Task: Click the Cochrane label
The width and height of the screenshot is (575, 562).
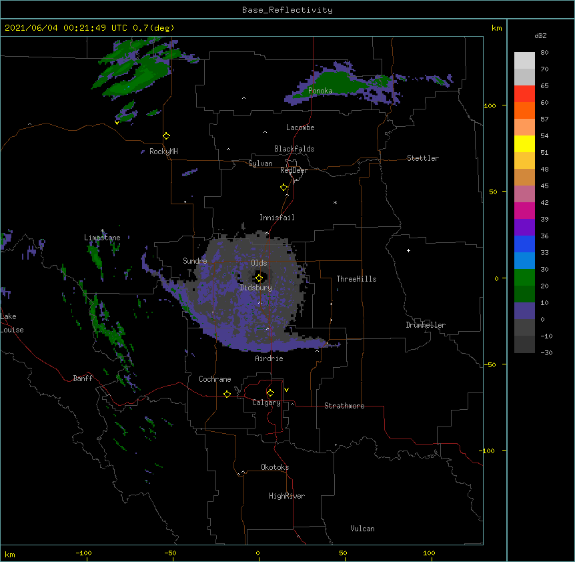Action: click(215, 379)
